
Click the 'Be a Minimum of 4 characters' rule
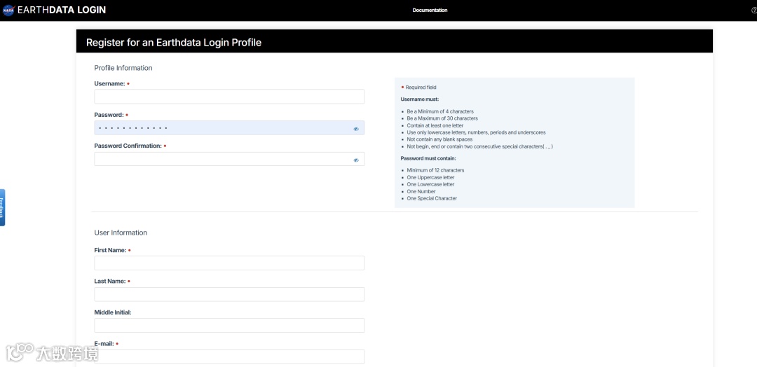[x=440, y=111]
